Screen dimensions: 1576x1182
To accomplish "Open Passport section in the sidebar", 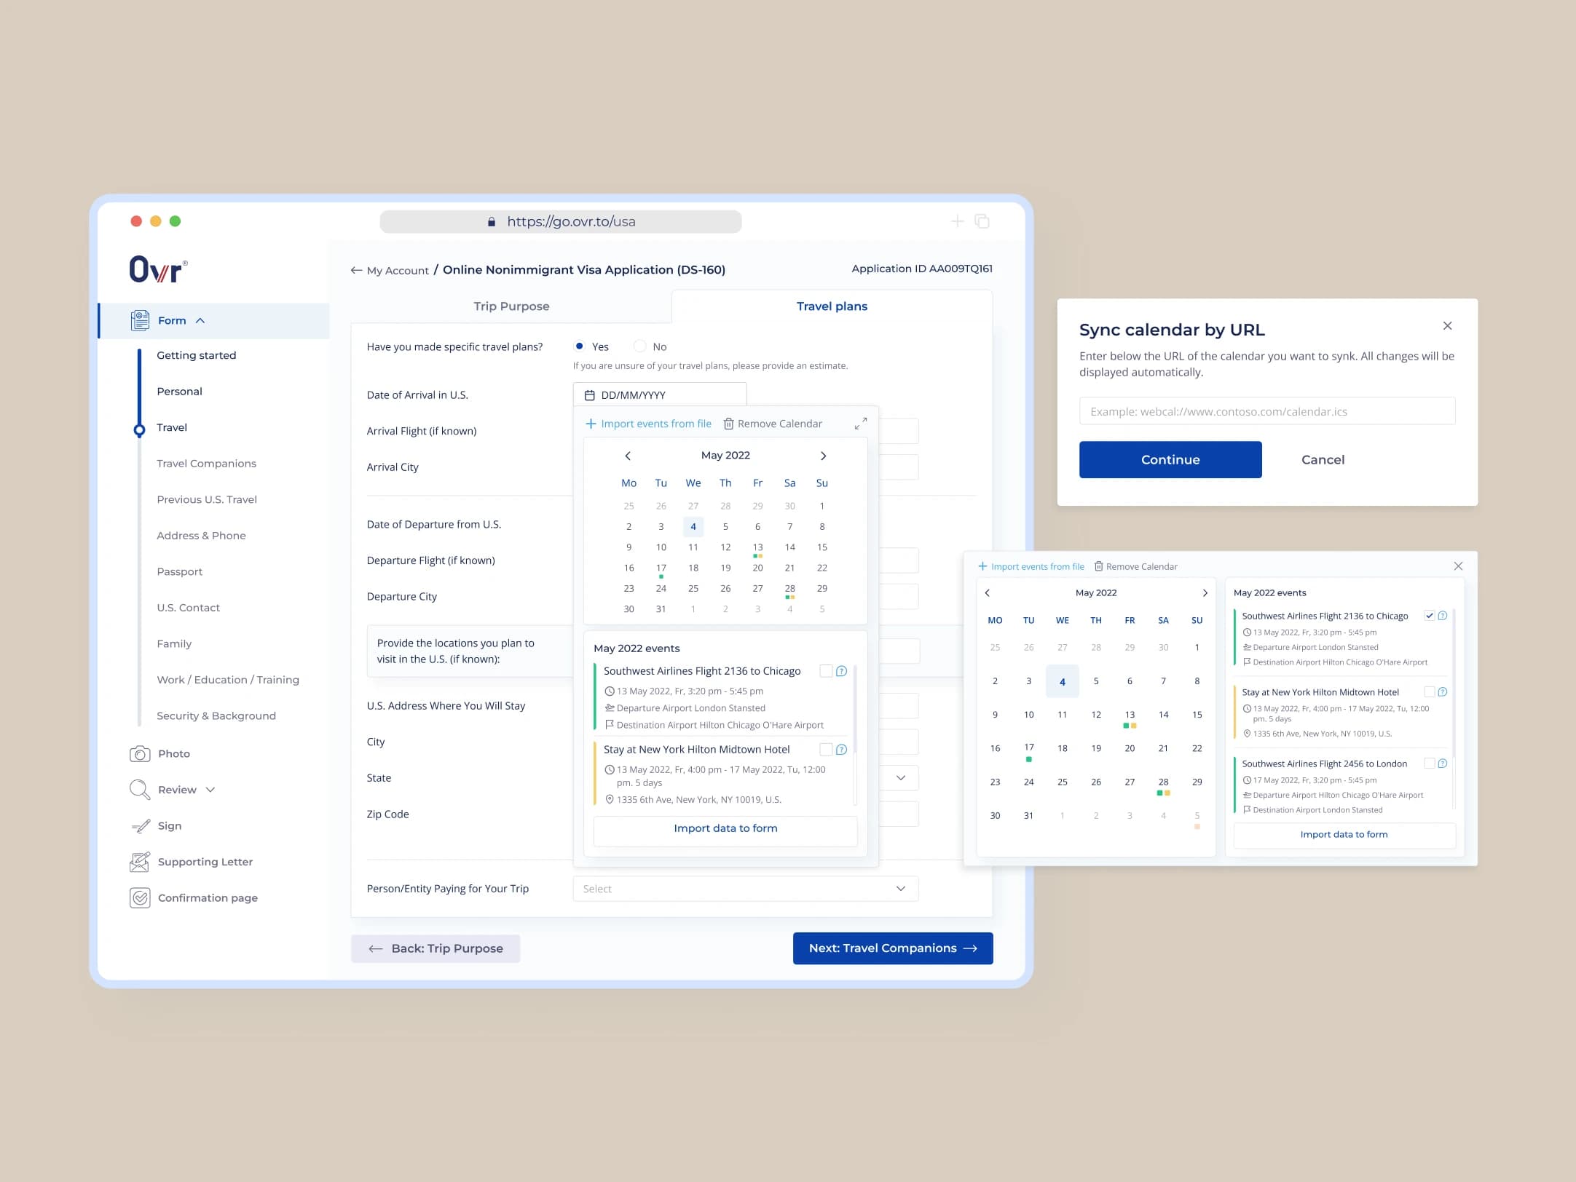I will (x=180, y=572).
